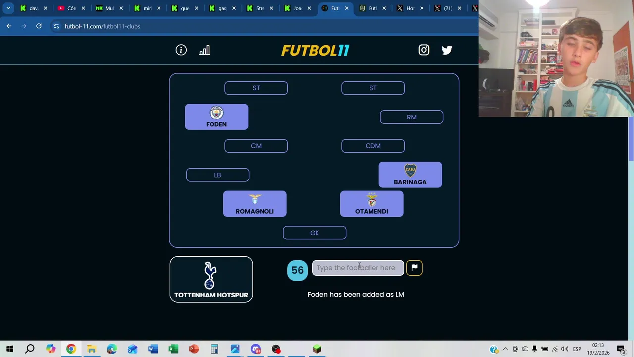Open Calculator from the taskbar

tap(214, 349)
